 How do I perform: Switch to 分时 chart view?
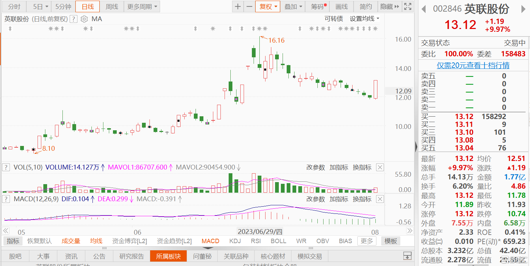coord(14,6)
